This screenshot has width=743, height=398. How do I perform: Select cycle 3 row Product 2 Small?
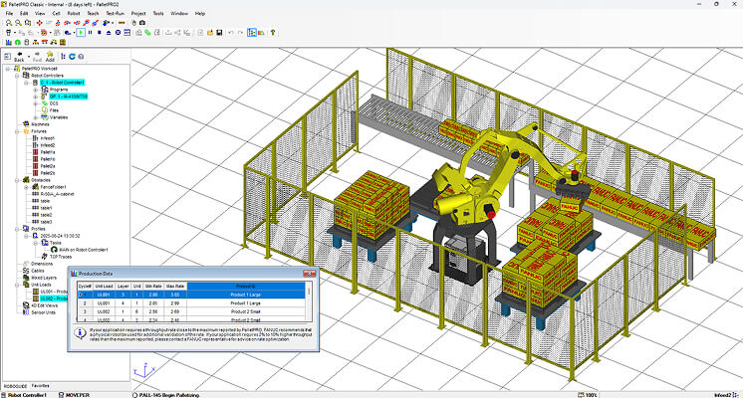pyautogui.click(x=191, y=311)
